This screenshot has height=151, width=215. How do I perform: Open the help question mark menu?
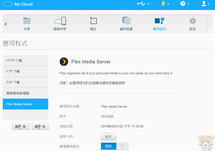point(185,4)
